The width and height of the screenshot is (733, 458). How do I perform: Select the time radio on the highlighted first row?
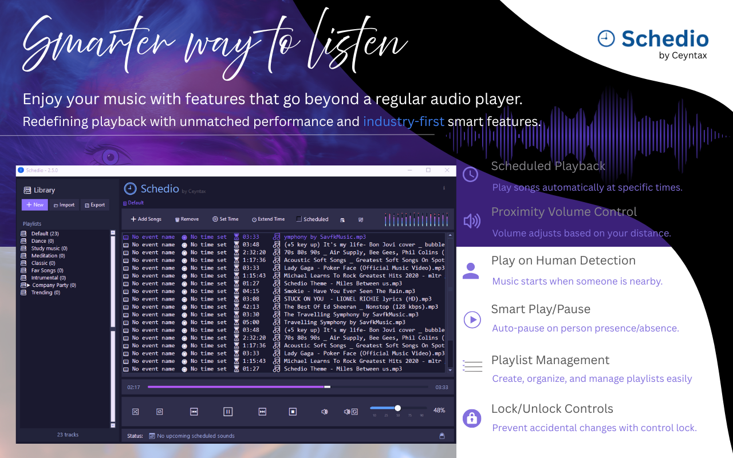pyautogui.click(x=184, y=237)
